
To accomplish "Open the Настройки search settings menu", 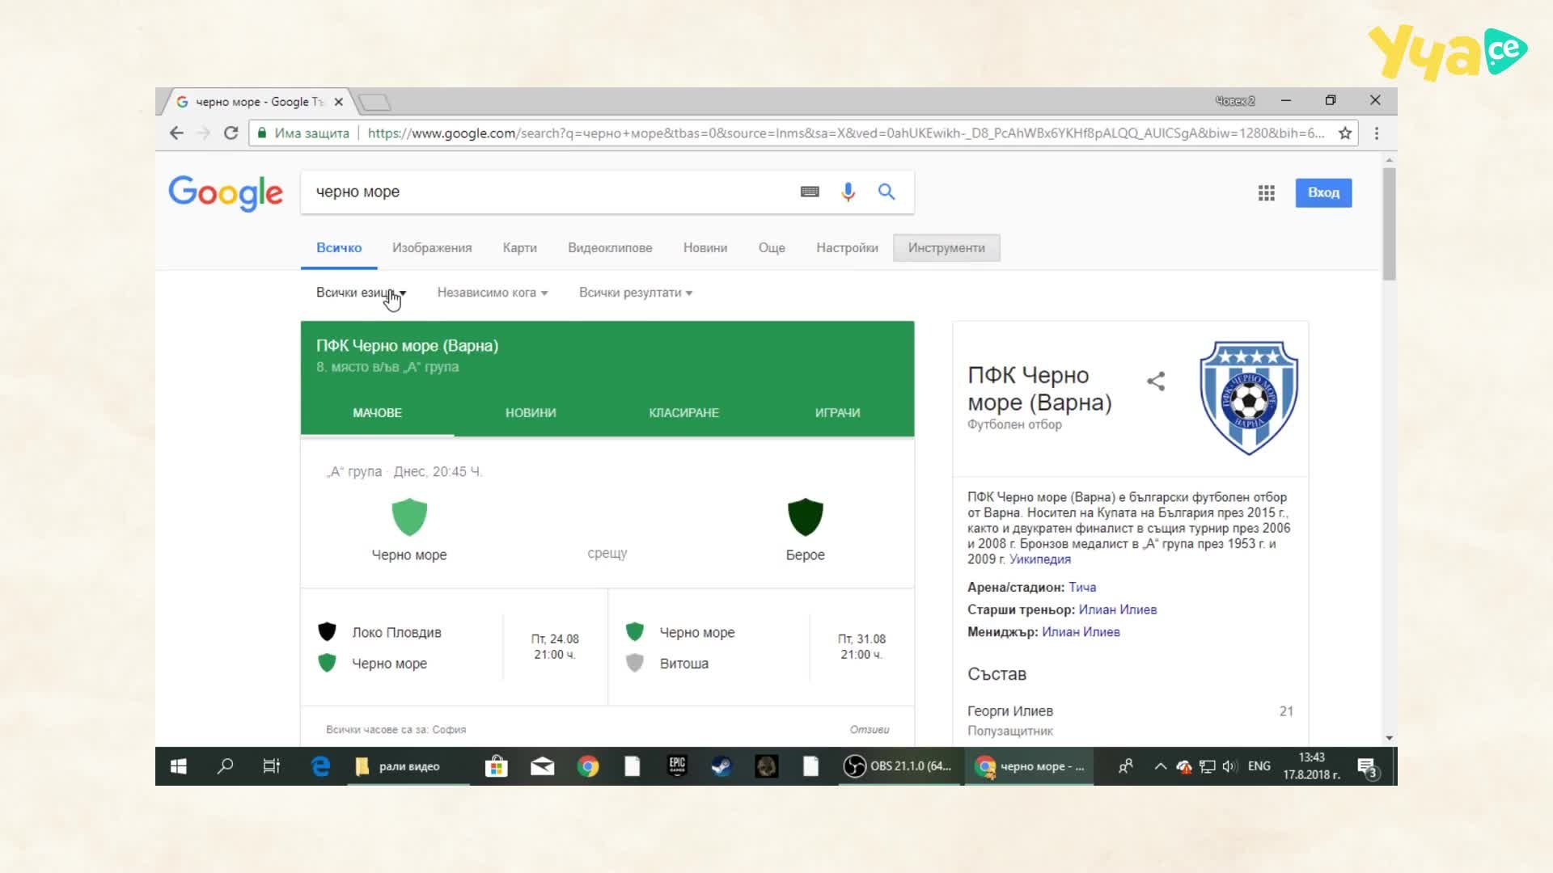I will (847, 248).
